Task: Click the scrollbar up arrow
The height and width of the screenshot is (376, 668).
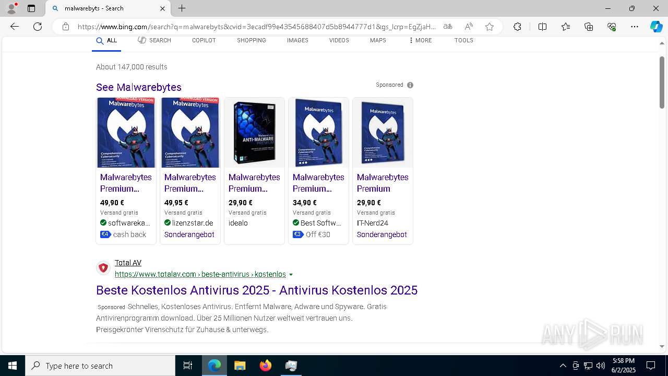Action: point(662,44)
